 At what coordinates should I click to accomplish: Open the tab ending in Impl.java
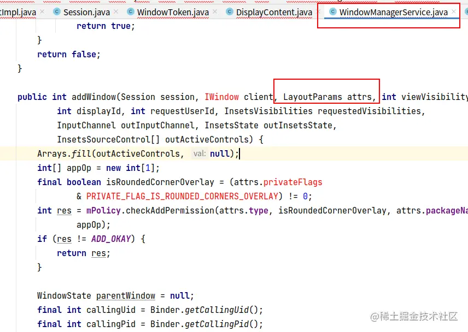(18, 12)
